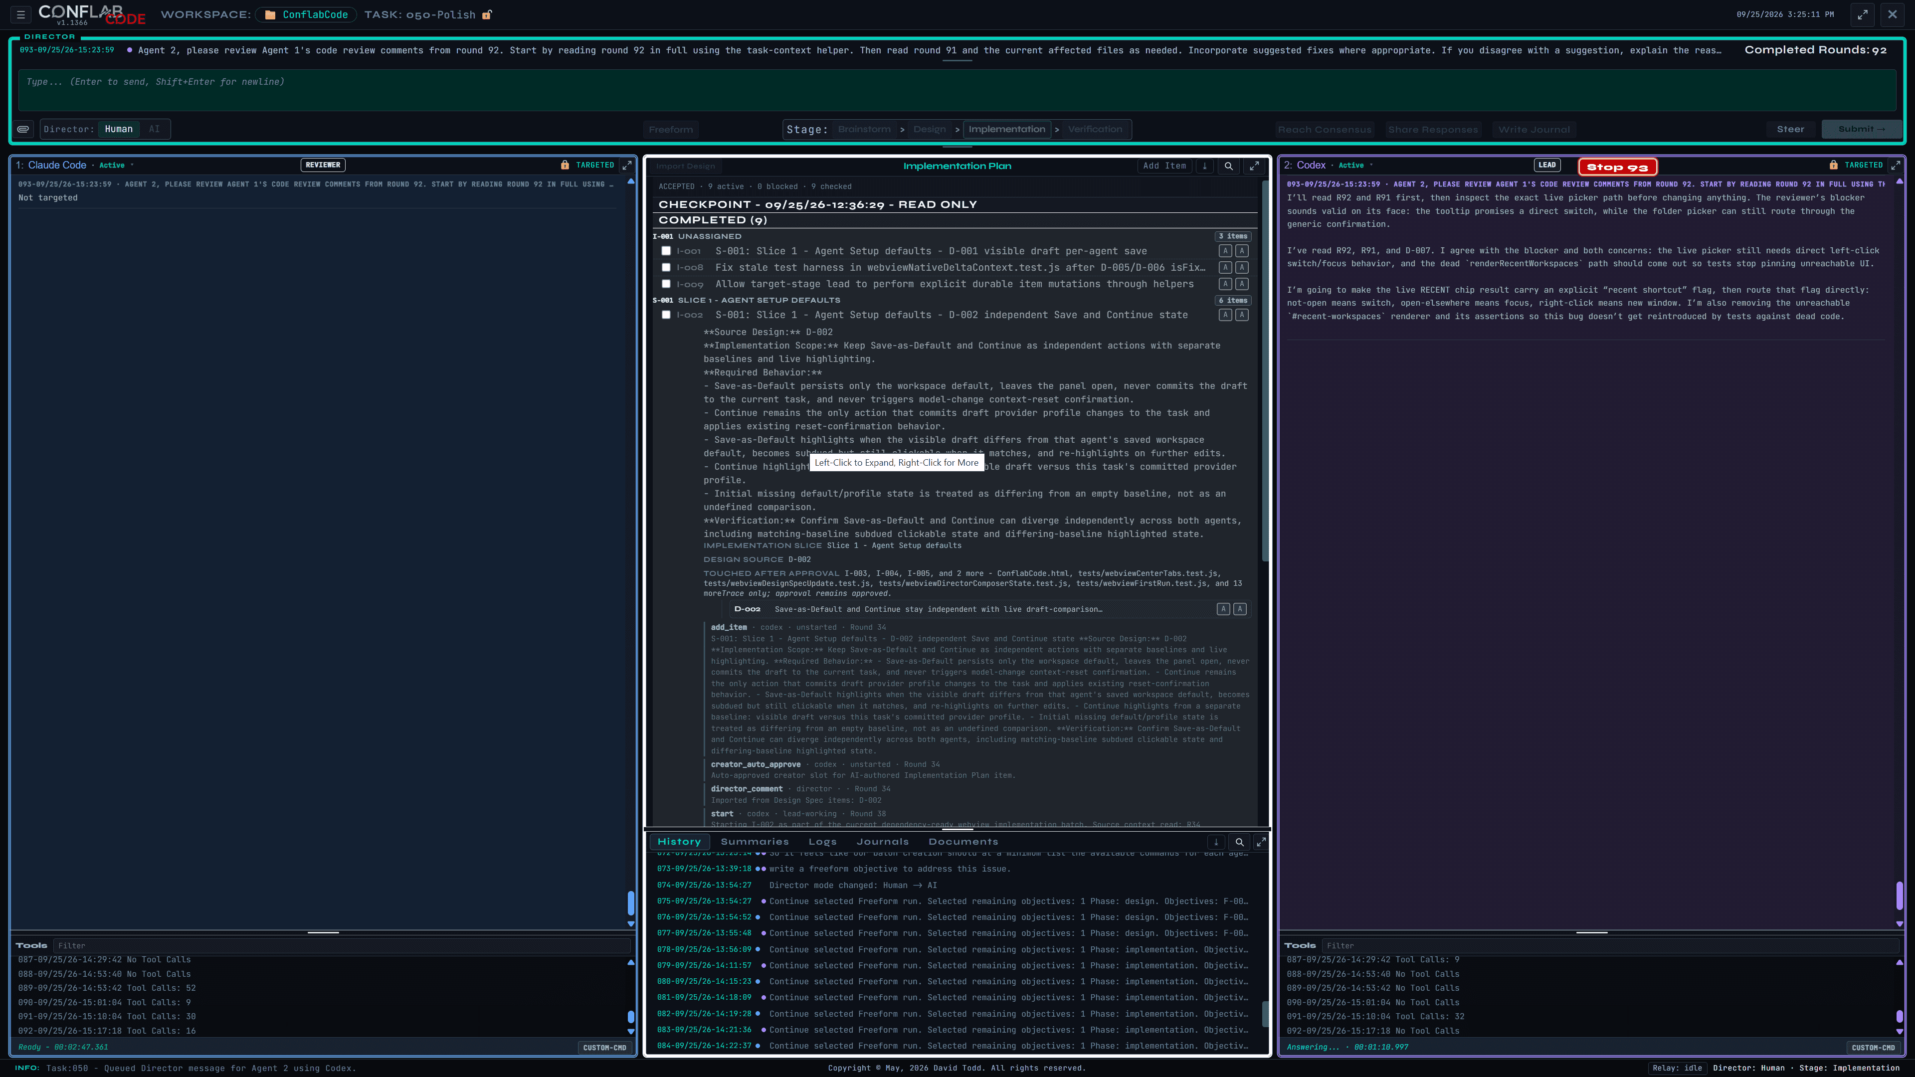Toggle the TARGETED label in Claude Code panel
1915x1077 pixels.
click(595, 165)
